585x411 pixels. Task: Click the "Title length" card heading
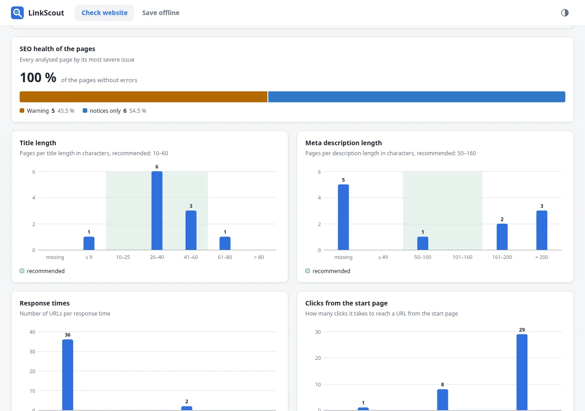[x=38, y=143]
